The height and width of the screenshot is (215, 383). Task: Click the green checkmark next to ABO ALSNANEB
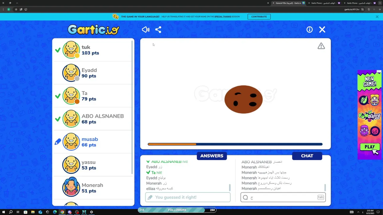[58, 119]
